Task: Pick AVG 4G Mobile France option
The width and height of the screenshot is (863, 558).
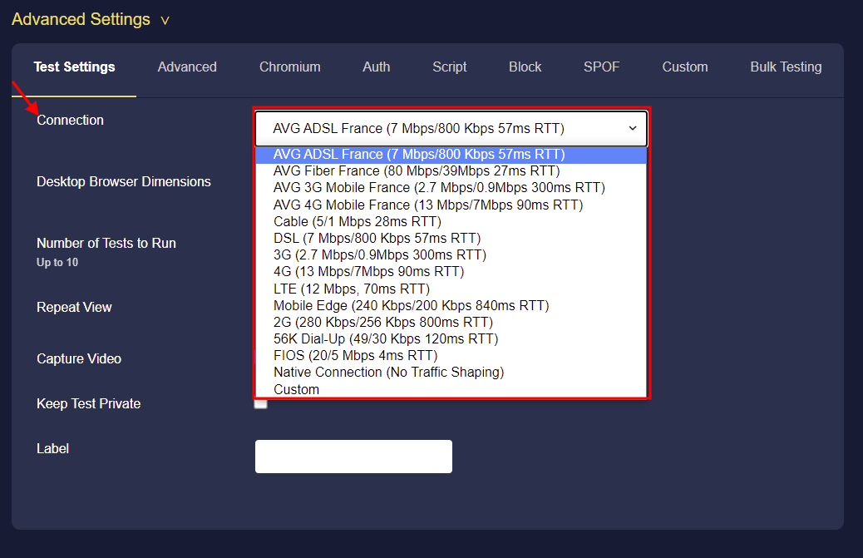Action: click(x=451, y=205)
